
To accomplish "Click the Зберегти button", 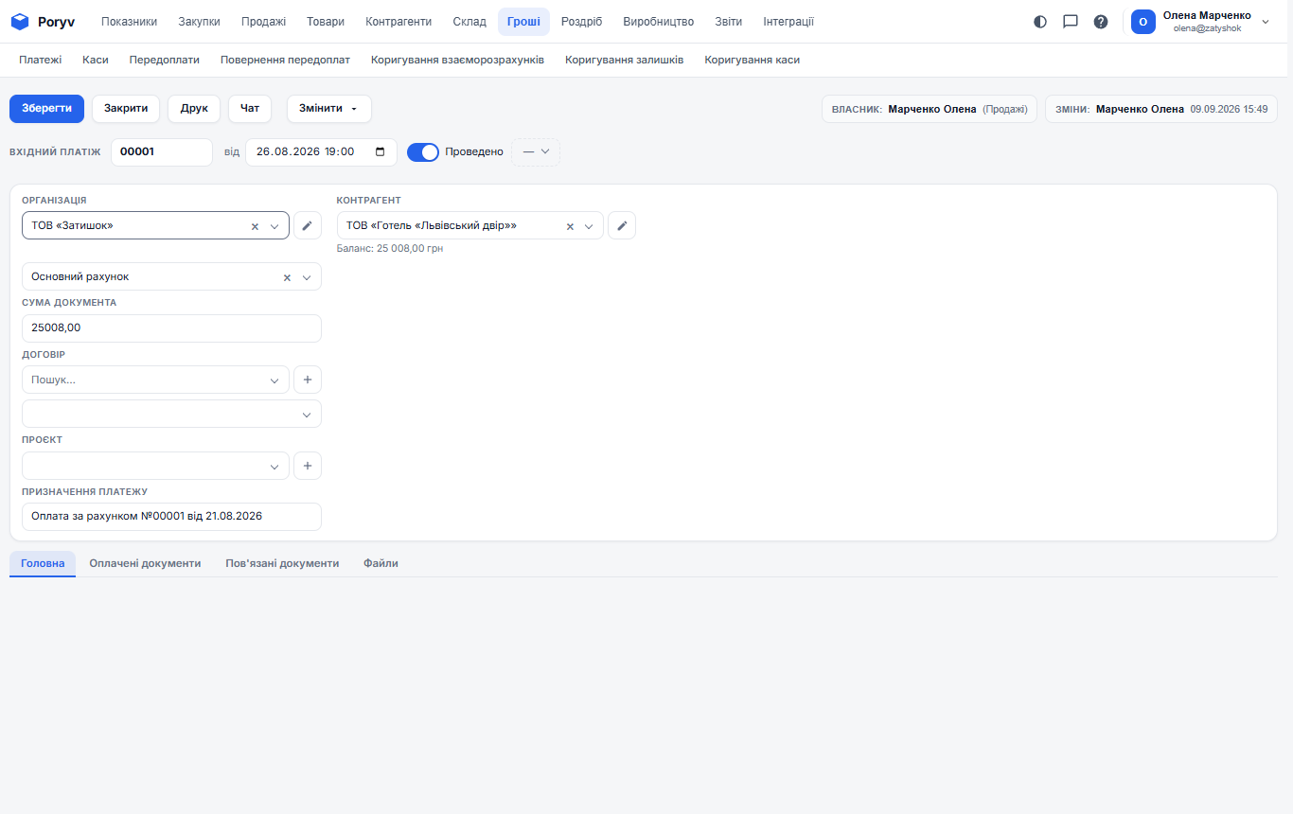I will (x=47, y=109).
